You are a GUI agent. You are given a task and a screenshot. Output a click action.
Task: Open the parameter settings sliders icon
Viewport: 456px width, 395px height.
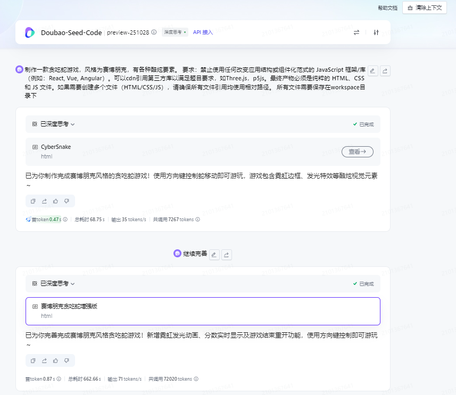click(x=376, y=32)
